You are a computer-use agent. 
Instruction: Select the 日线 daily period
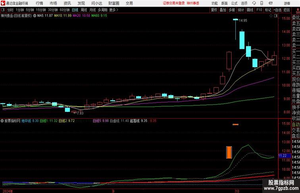coord(75,10)
